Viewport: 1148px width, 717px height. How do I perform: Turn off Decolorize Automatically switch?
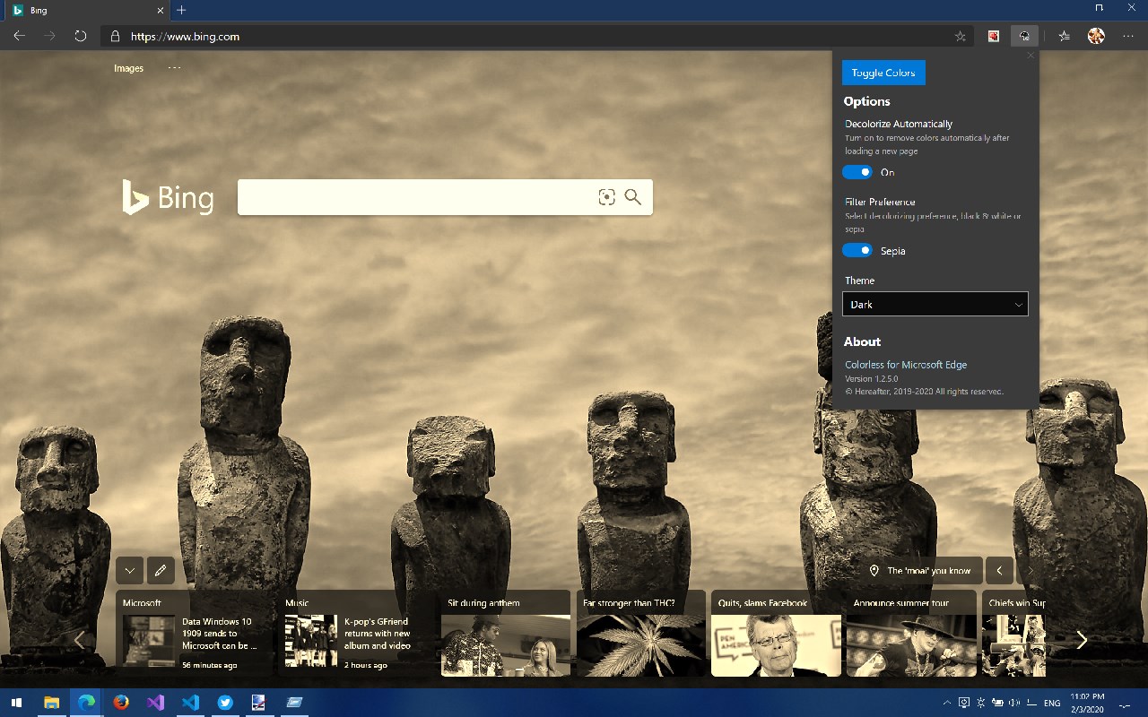pos(857,172)
